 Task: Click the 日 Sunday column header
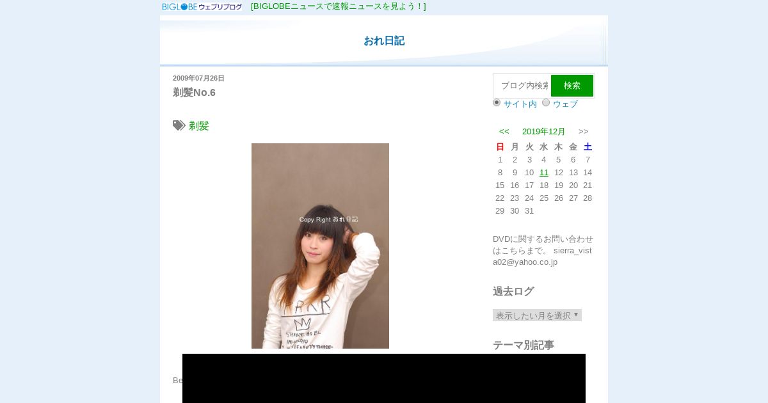click(500, 147)
